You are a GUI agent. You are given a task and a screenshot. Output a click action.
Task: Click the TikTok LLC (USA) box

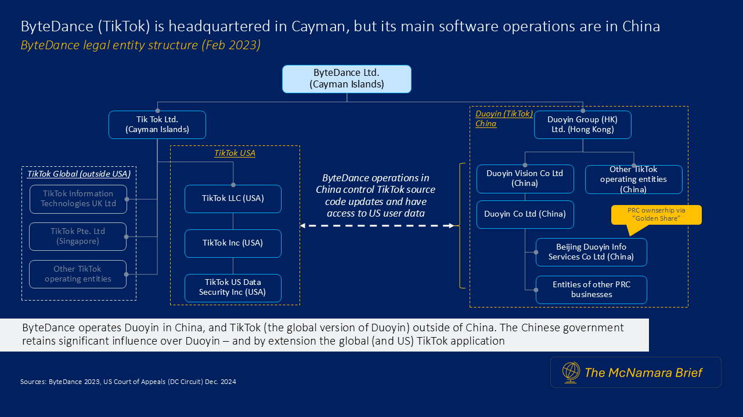pos(233,199)
